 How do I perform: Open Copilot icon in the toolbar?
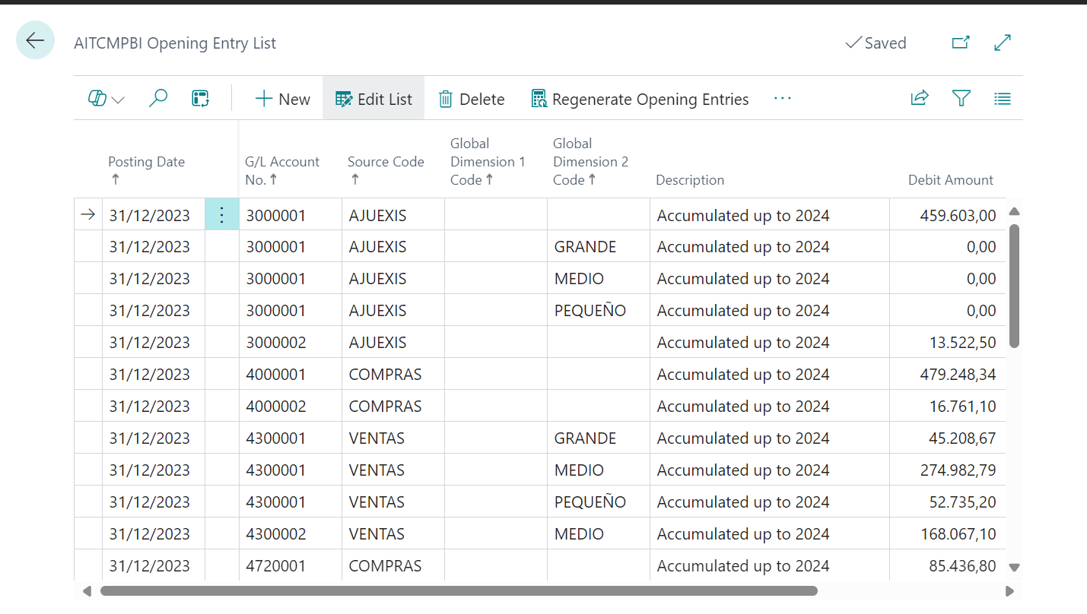97,99
